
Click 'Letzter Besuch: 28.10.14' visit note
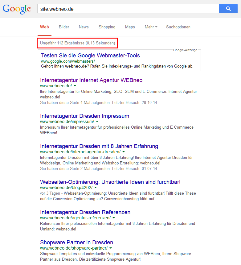[x=135, y=103]
